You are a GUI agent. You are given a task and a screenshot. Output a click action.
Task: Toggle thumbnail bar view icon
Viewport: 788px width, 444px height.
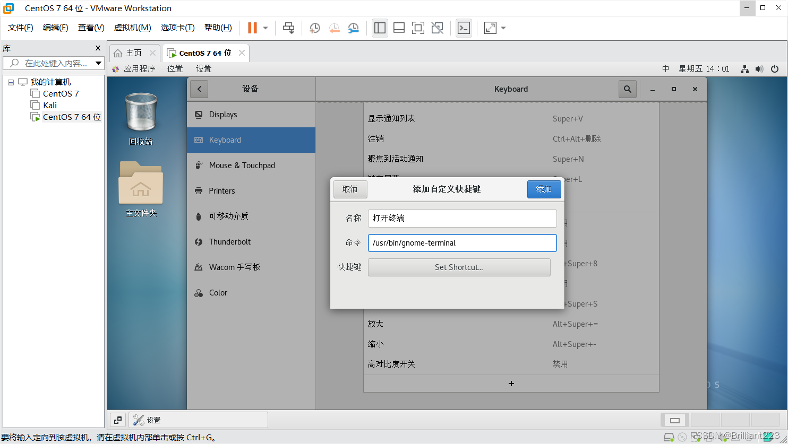point(399,28)
